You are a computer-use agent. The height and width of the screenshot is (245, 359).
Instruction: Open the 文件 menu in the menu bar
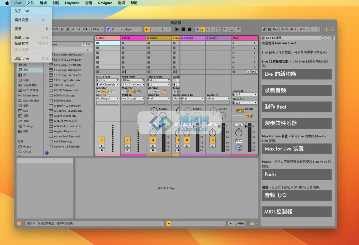pyautogui.click(x=31, y=3)
